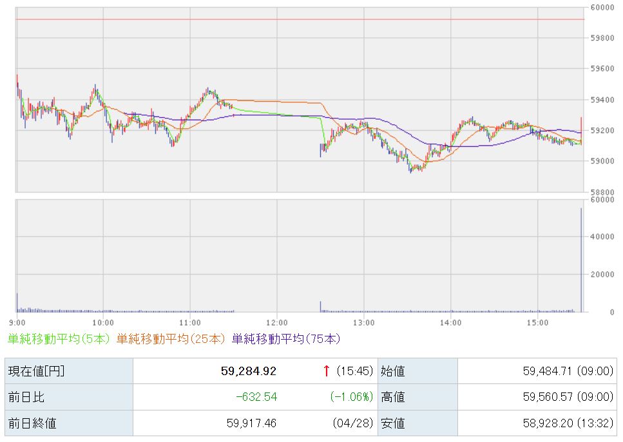Viewport: 623px width, 442px height.
Task: Click the 単純移動平均(25本) orange legend label
Action: coord(171,338)
